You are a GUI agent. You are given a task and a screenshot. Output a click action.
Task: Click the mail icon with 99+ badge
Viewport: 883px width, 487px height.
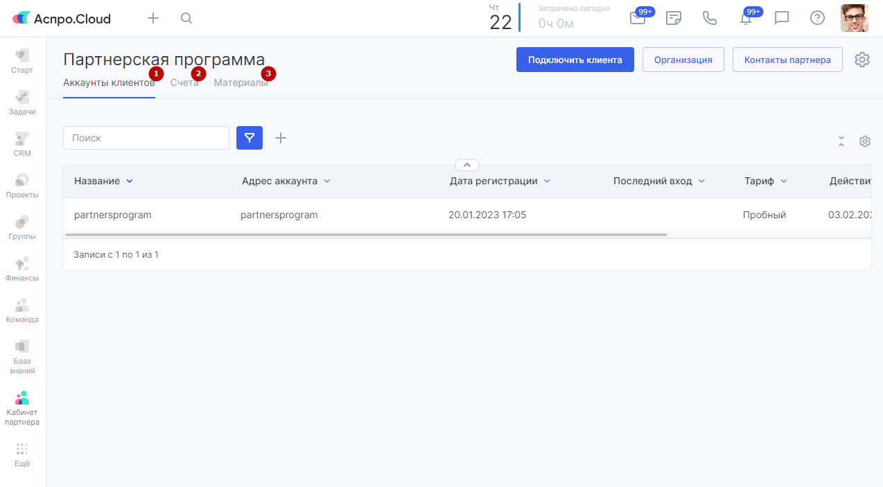[x=638, y=19]
